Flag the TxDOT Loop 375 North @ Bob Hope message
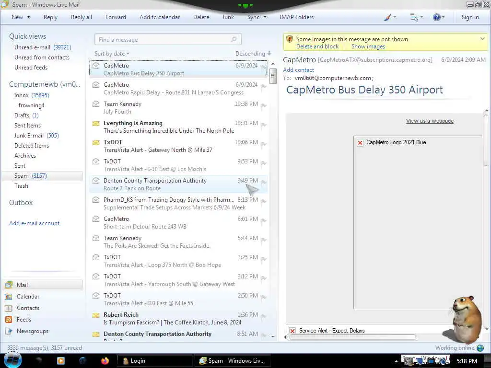The height and width of the screenshot is (368, 491). pos(264,259)
